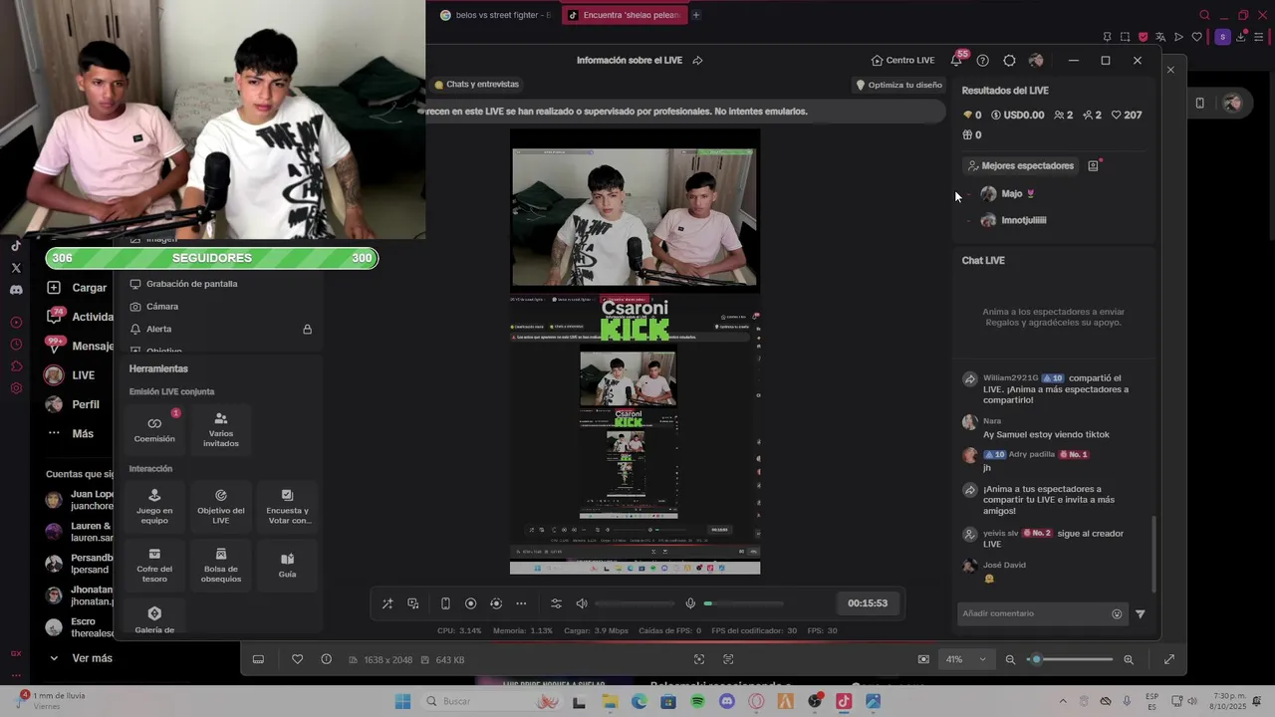Open the audio mixer sliders icon
Viewport: 1275px width, 717px height.
pyautogui.click(x=556, y=603)
